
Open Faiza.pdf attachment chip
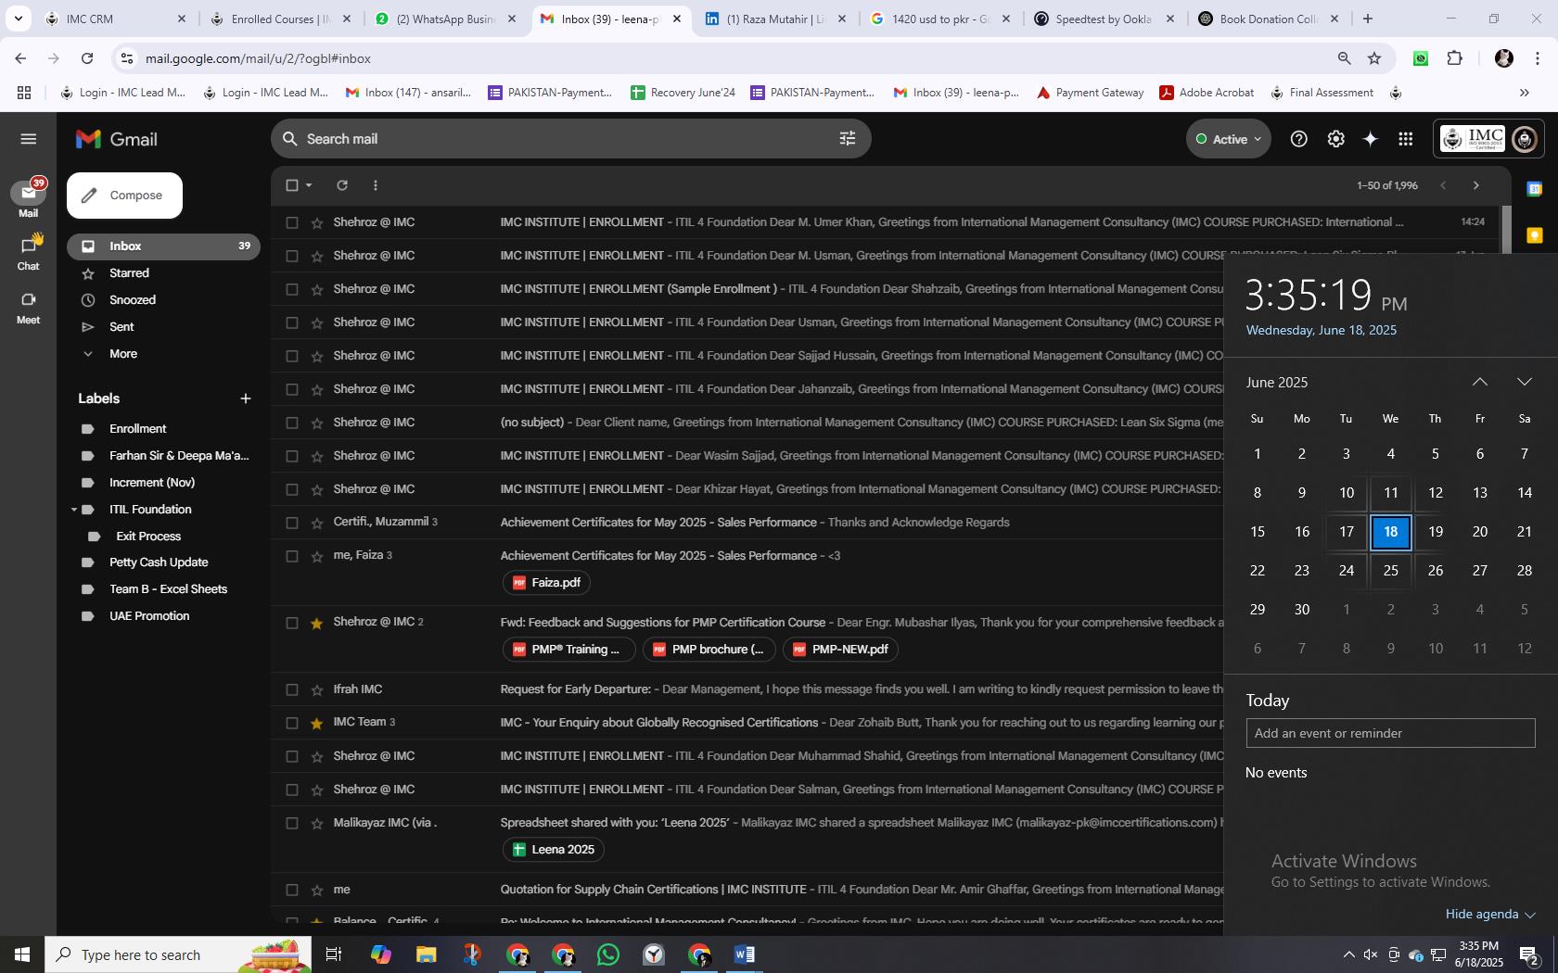(547, 583)
